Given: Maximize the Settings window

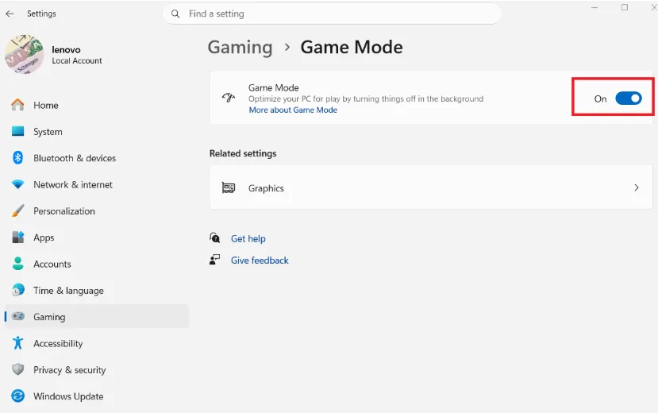Looking at the screenshot, I should 625,8.
